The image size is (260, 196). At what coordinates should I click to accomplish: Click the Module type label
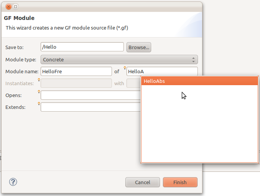(21, 59)
